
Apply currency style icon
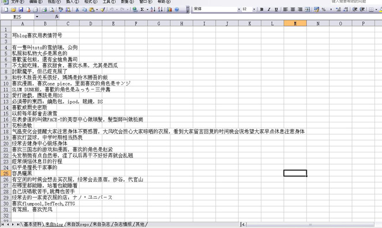[316, 9]
